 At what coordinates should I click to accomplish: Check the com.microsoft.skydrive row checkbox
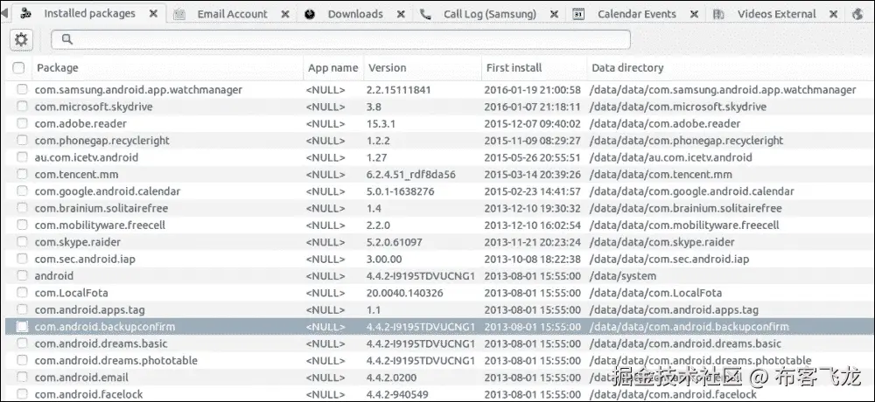[22, 107]
